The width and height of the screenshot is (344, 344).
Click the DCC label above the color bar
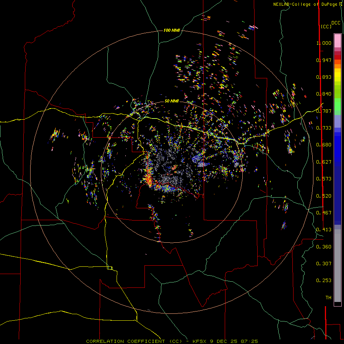pos(336,23)
